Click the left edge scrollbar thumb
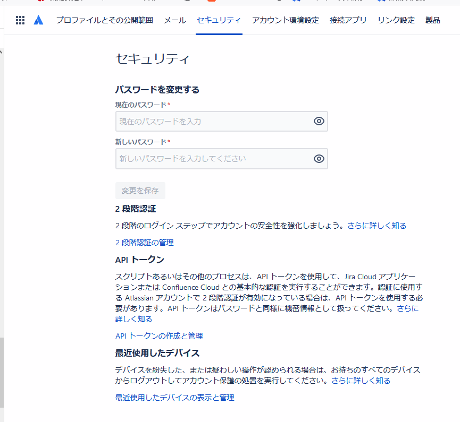Screen dimensions: 460x422 [x=2, y=373]
